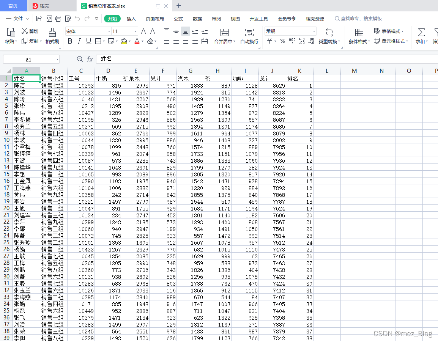Open the Name Box dropdown arrow
438x341 pixels.
coord(57,59)
